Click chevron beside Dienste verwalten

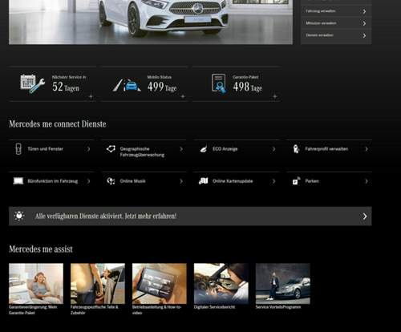pyautogui.click(x=364, y=35)
